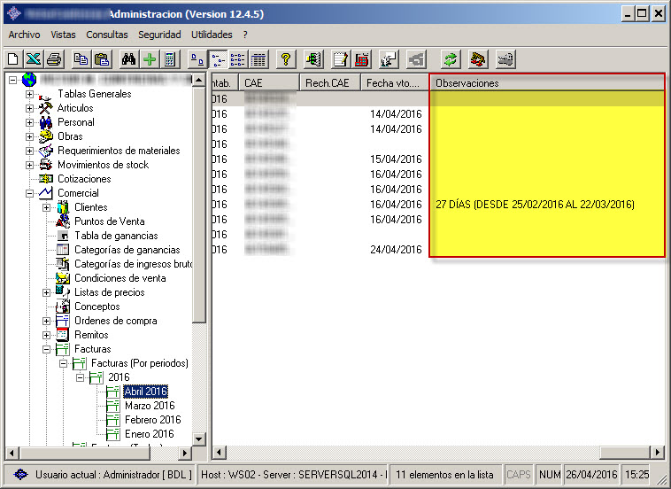Collapse the 2016 invoices folder

tap(80, 377)
